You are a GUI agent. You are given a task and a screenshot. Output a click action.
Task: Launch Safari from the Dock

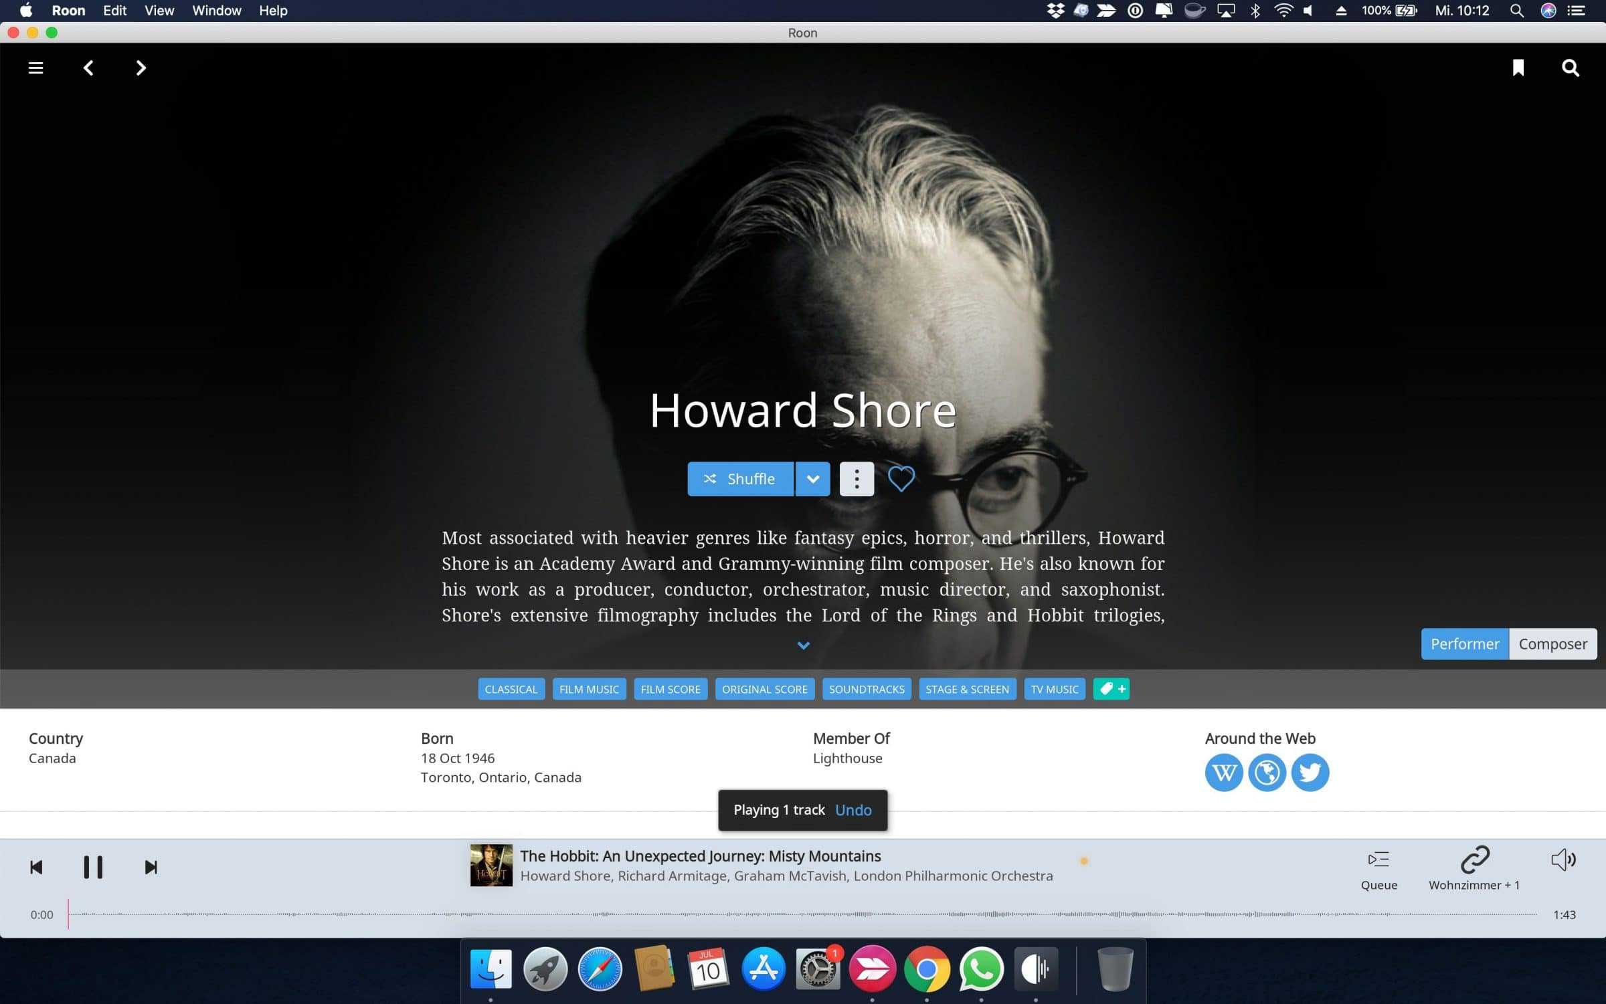600,969
